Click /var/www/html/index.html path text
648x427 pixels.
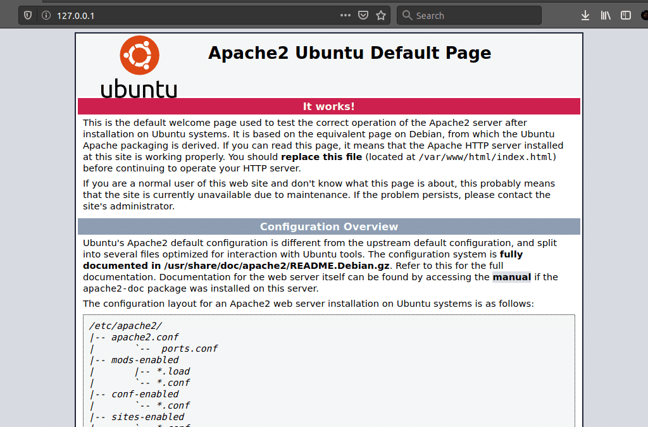[485, 157]
